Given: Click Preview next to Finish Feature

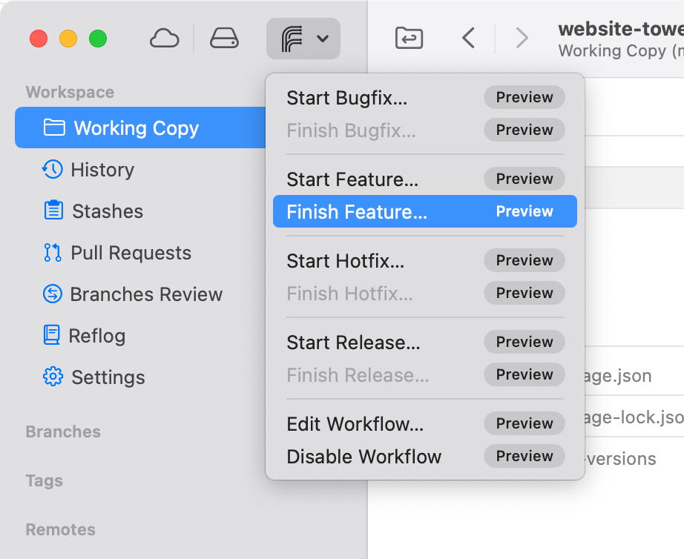Looking at the screenshot, I should [524, 211].
